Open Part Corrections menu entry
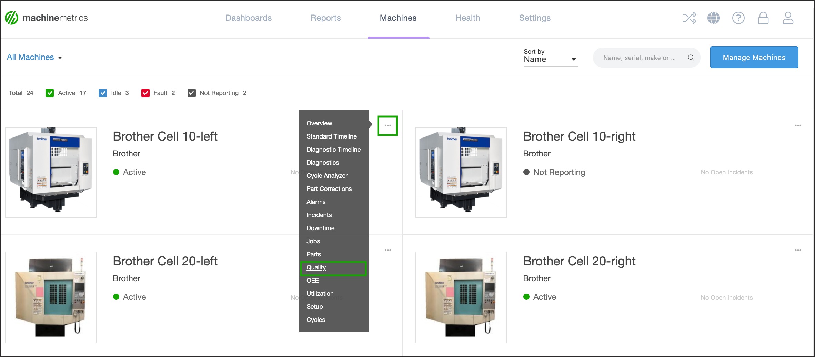 (329, 189)
